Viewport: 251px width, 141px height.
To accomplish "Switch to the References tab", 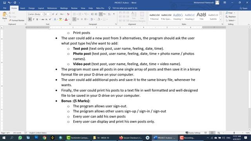I will [x=52, y=8].
